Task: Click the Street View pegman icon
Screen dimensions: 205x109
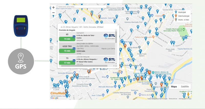Action: tap(188, 94)
